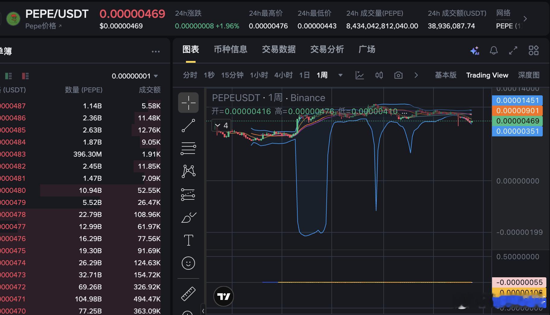Select the 1秒 interval
The height and width of the screenshot is (315, 550).
coord(209,75)
